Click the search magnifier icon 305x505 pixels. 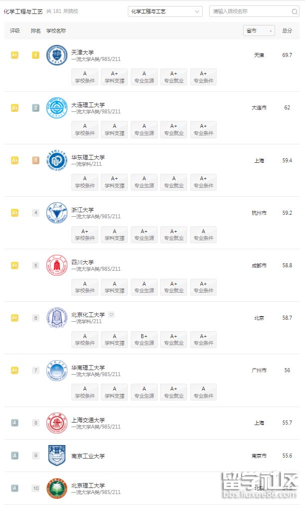295,11
